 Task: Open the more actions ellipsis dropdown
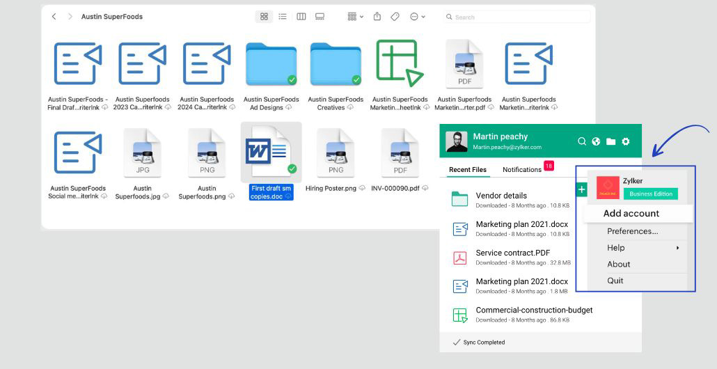click(x=418, y=17)
